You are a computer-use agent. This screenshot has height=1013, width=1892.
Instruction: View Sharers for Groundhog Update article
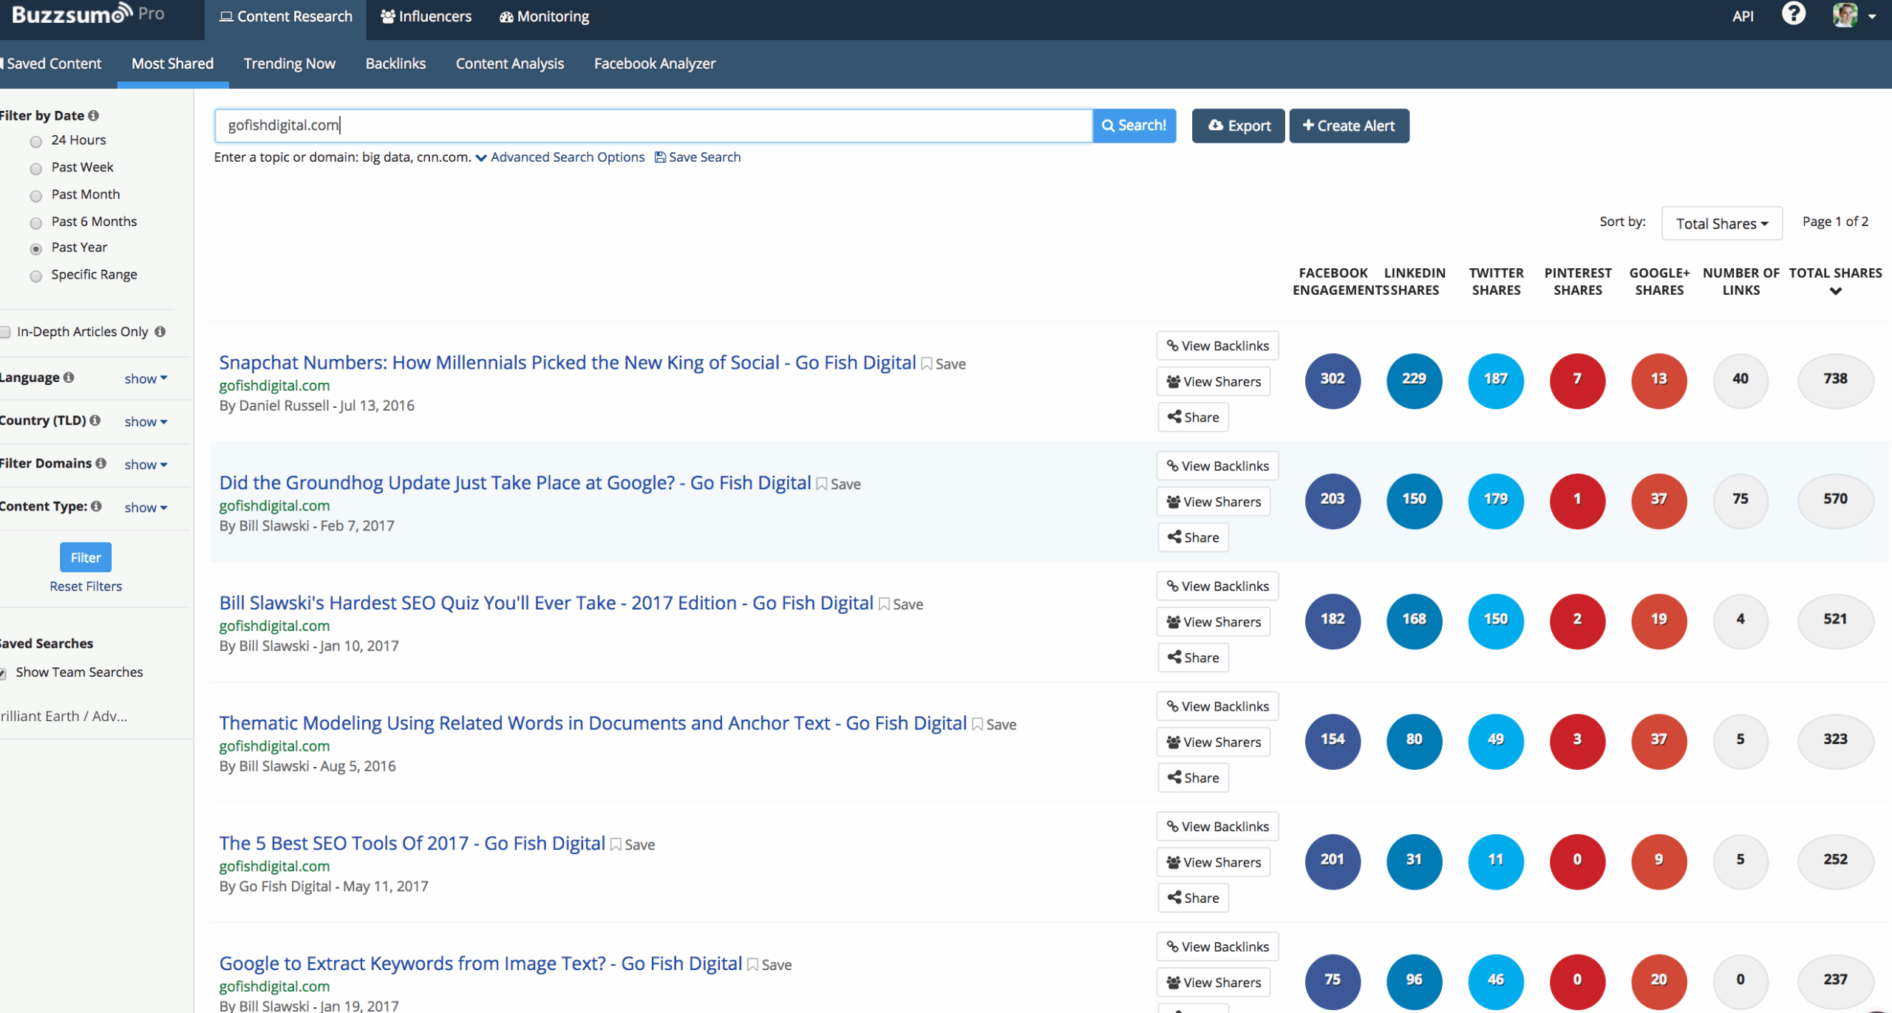pyautogui.click(x=1214, y=502)
